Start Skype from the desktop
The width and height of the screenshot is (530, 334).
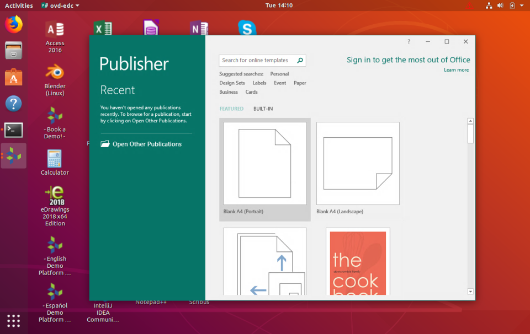247,26
